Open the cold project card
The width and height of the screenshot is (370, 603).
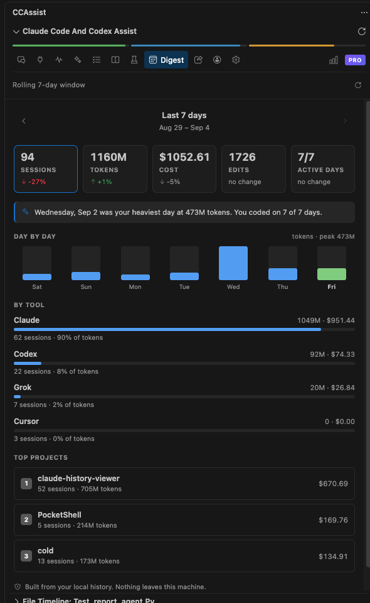pyautogui.click(x=184, y=556)
